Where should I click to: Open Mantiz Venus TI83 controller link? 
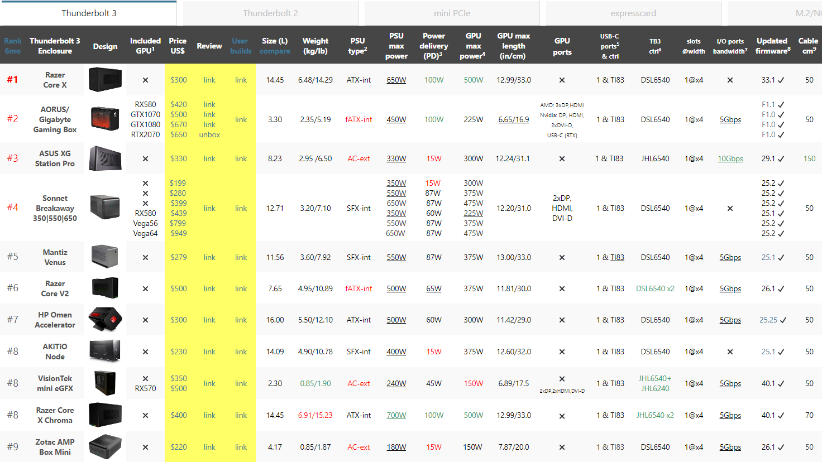tap(617, 257)
